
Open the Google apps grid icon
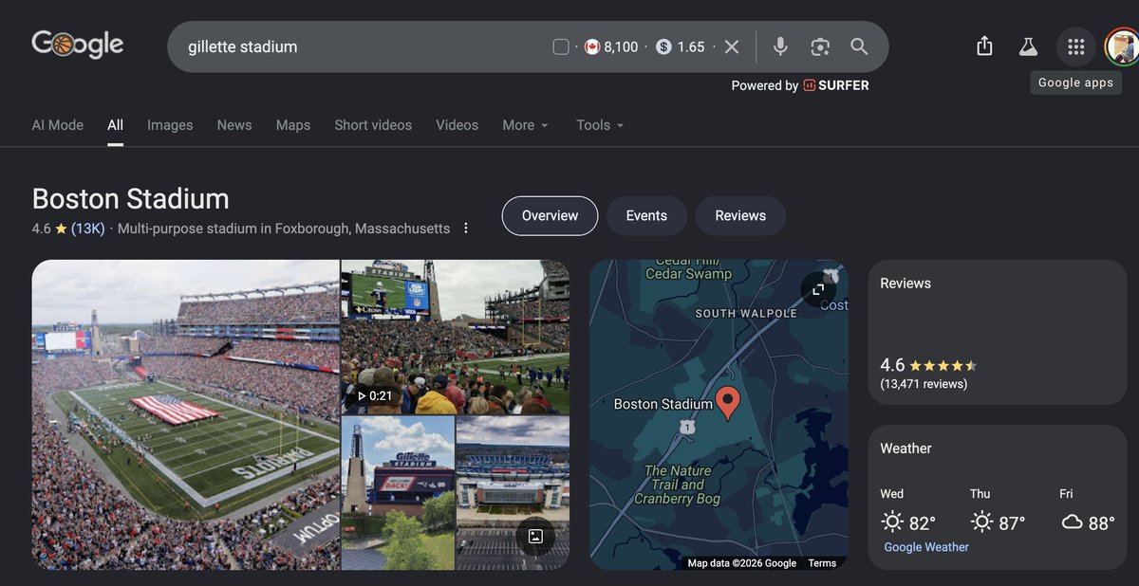click(x=1075, y=46)
